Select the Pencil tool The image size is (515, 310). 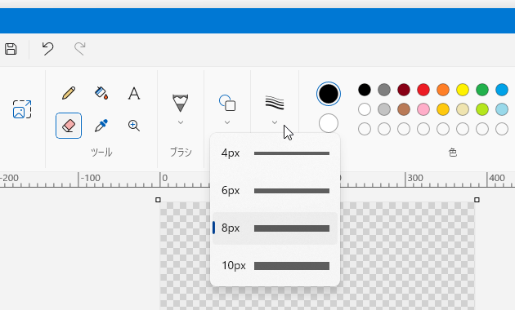point(69,93)
